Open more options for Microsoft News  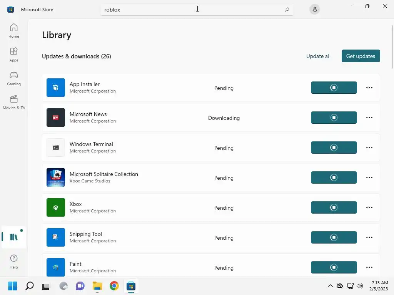(x=369, y=118)
